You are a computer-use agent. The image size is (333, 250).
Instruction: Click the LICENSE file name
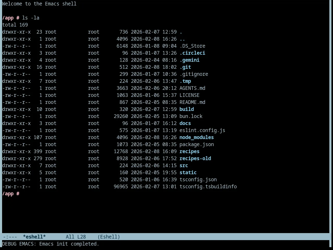189,95
